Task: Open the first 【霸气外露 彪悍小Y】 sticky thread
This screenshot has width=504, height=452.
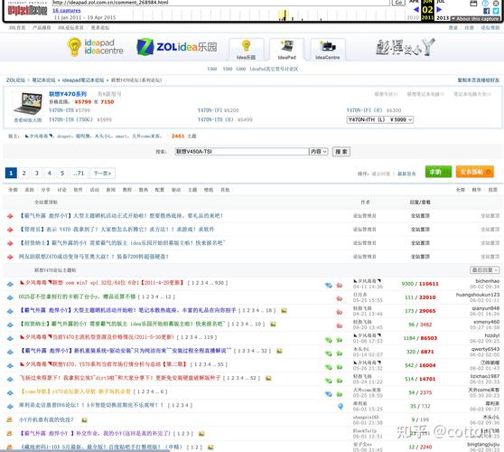Action: pyautogui.click(x=120, y=215)
